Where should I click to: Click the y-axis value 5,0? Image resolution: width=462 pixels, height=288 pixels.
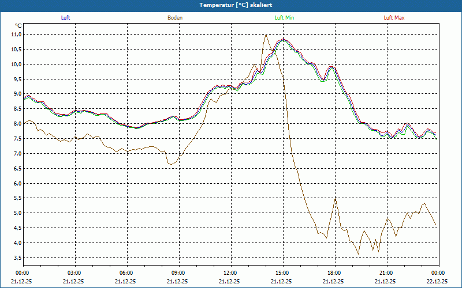(x=18, y=213)
